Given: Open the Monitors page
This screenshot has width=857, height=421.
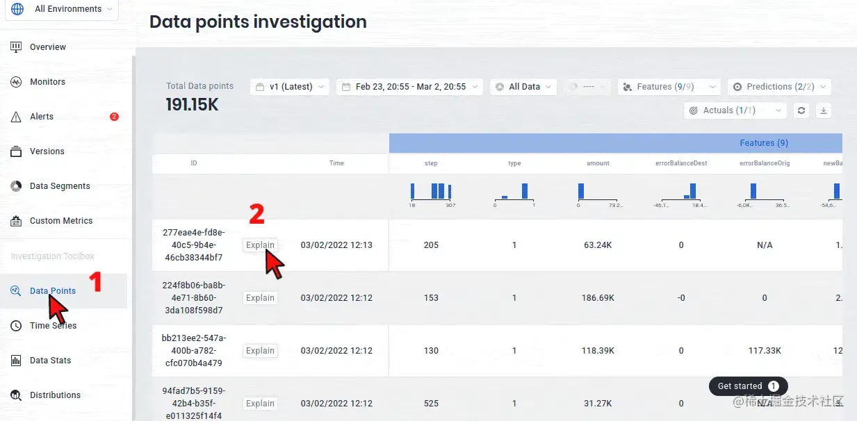Looking at the screenshot, I should point(47,82).
